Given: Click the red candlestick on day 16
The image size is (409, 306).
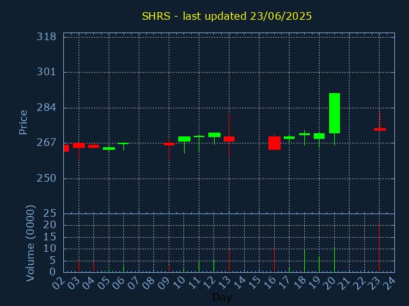Looking at the screenshot, I should (274, 143).
